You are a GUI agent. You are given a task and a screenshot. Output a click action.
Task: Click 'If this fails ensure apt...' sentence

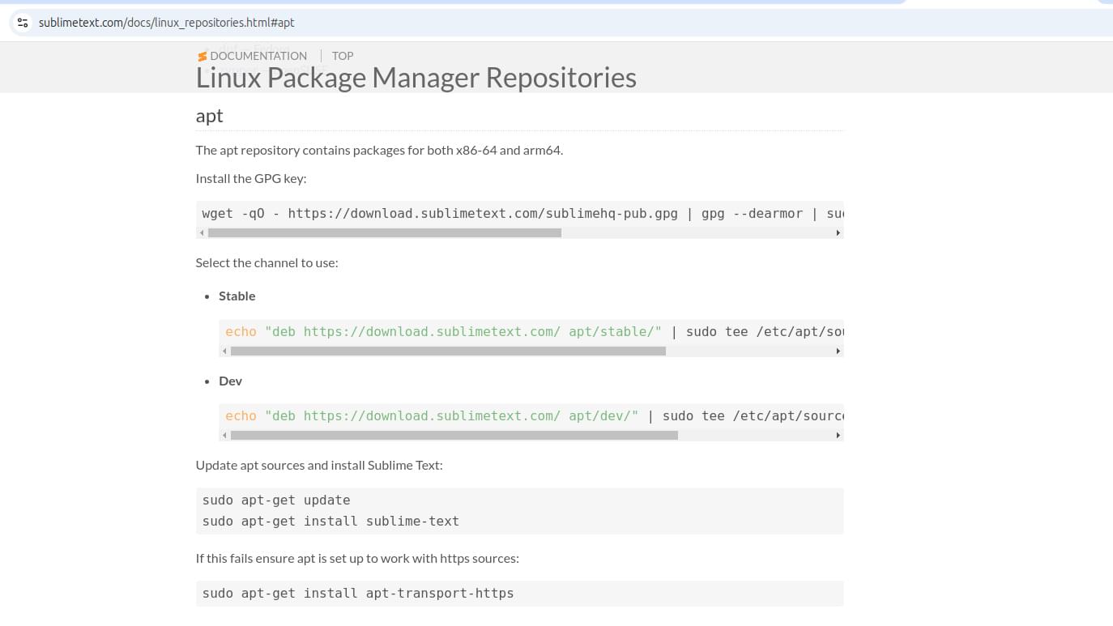click(x=357, y=559)
